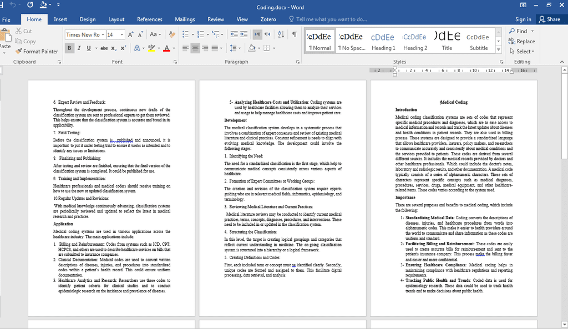Viewport: 568px width, 329px height.
Task: Open the Font dialog launcher
Action: [x=175, y=62]
